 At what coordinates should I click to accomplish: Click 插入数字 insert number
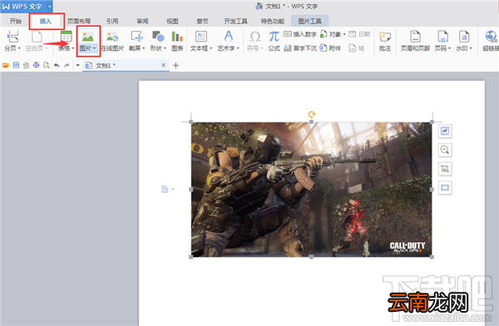(x=300, y=34)
